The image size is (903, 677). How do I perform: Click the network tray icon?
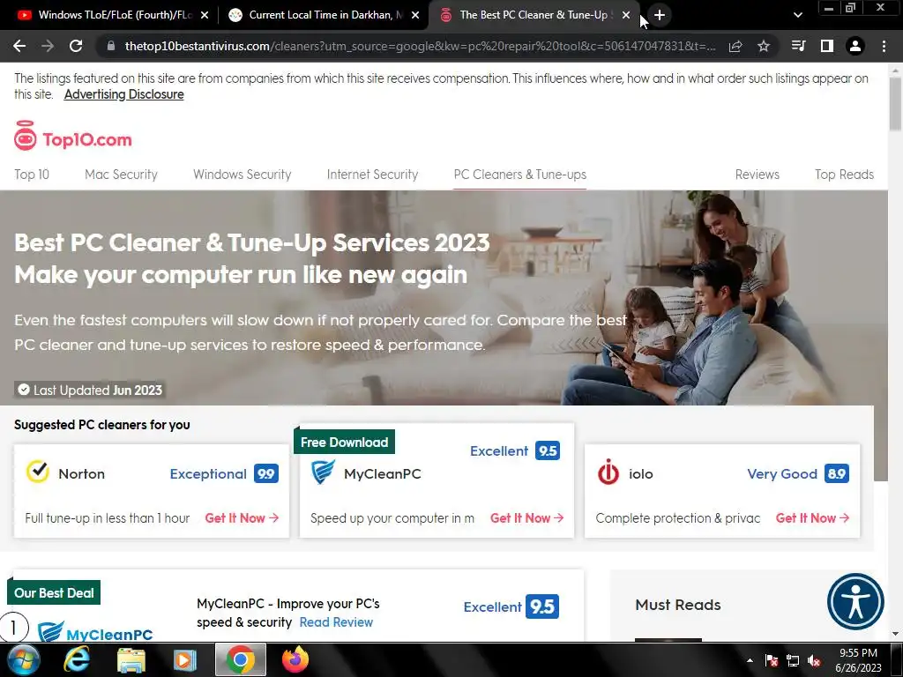pos(793,661)
